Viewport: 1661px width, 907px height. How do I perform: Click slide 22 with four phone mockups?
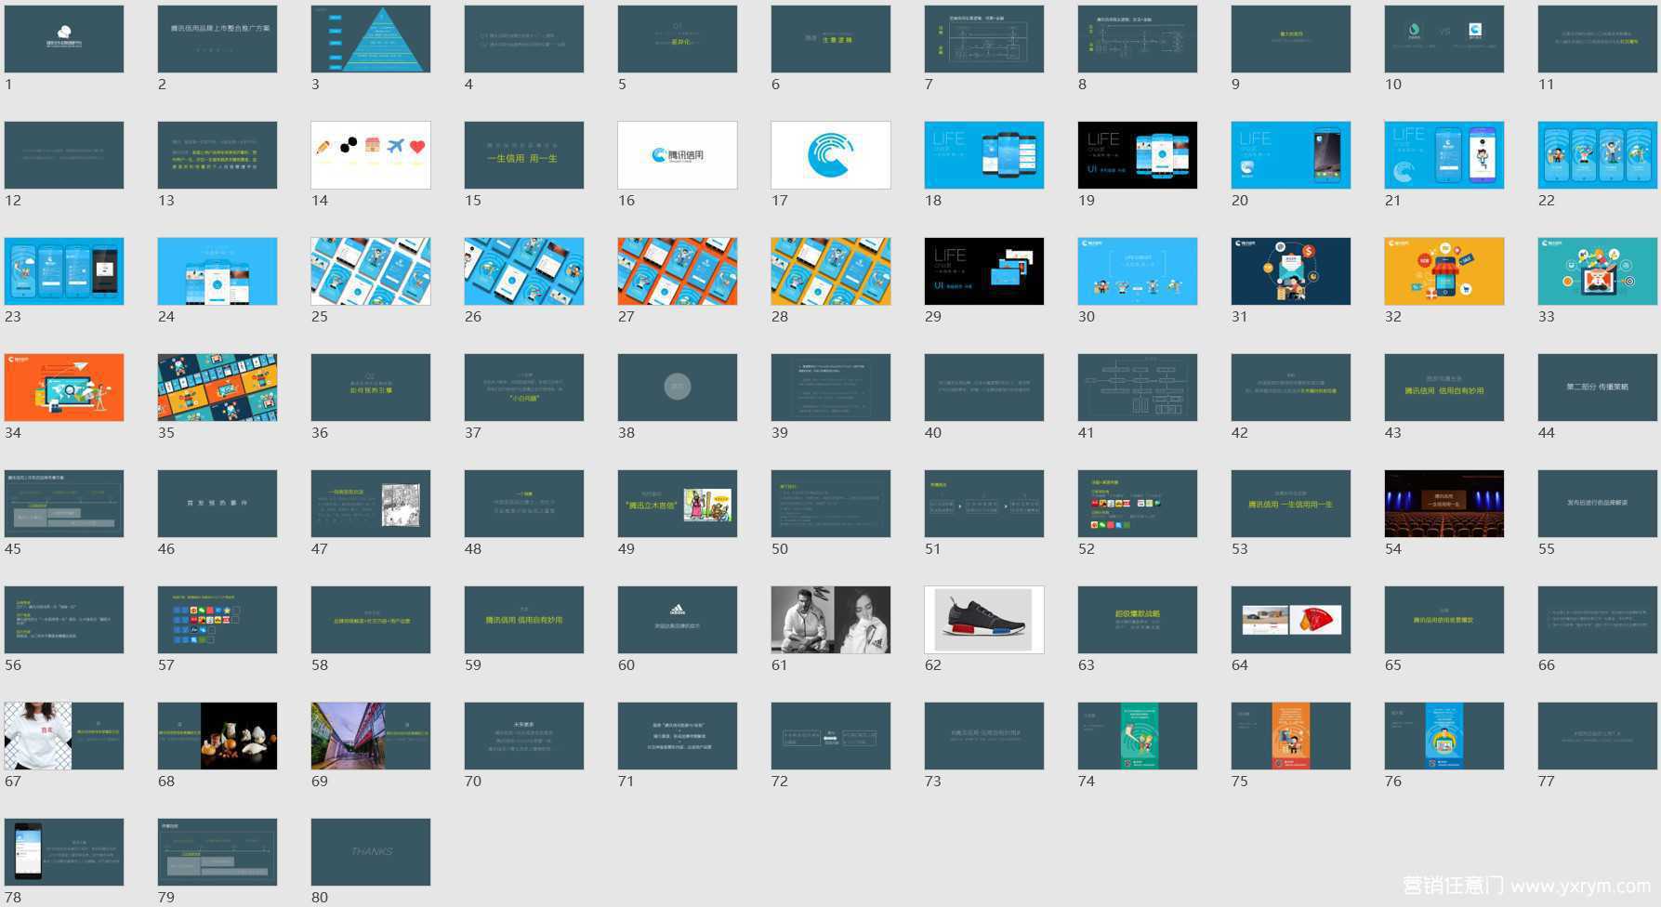click(1598, 155)
